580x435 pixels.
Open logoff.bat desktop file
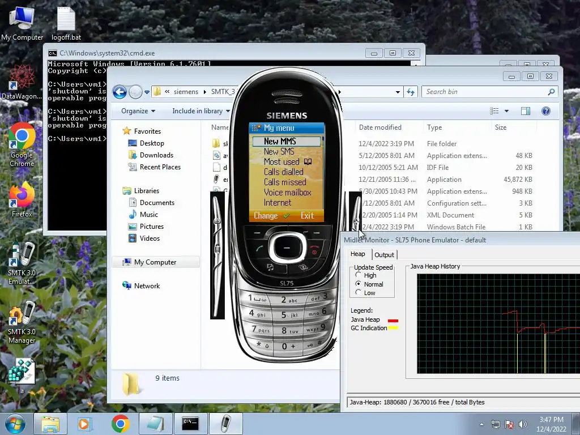(66, 24)
